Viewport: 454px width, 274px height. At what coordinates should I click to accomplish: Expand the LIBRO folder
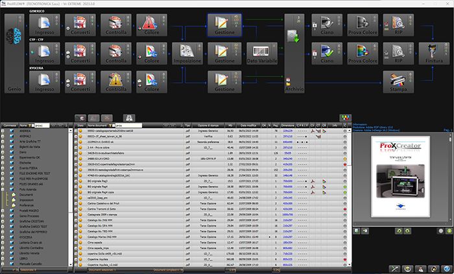point(3,258)
